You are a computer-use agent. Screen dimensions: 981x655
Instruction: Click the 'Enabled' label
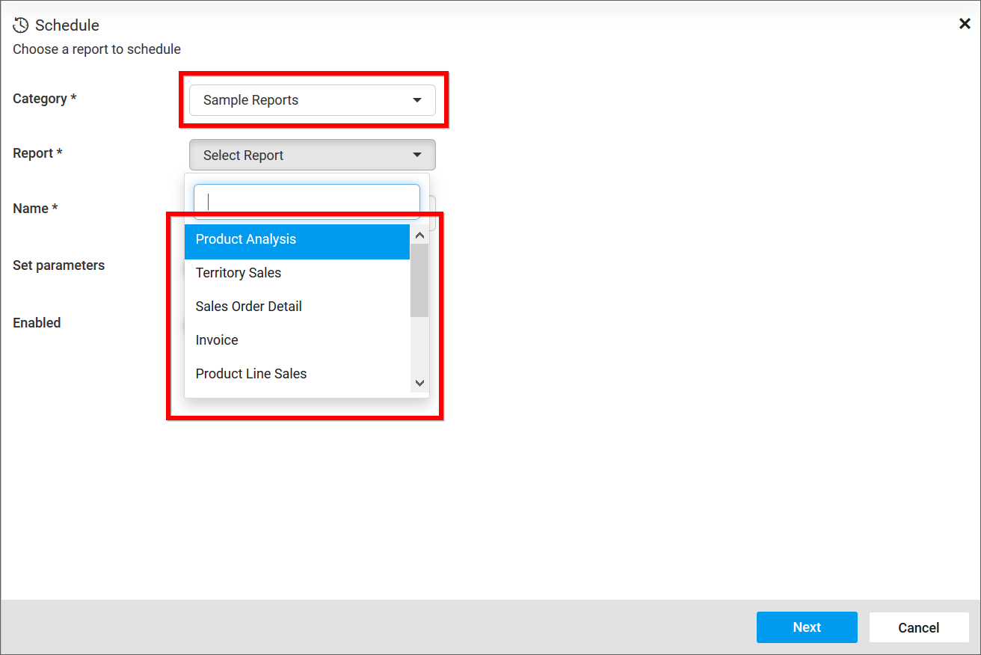pyautogui.click(x=37, y=323)
